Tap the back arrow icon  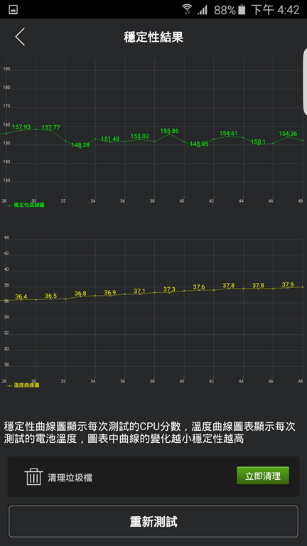coord(20,37)
